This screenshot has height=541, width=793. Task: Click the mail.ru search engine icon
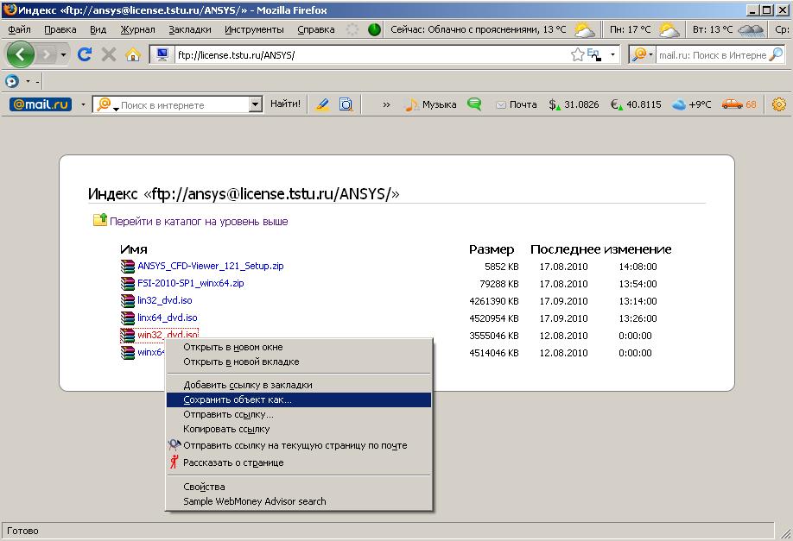pos(639,54)
